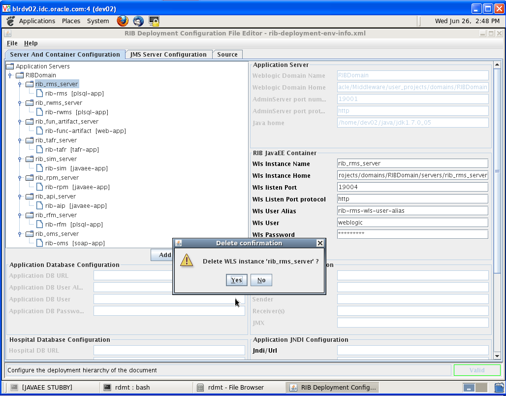Click the Add button below the tree
Screen dimensions: 506x396
pos(161,255)
